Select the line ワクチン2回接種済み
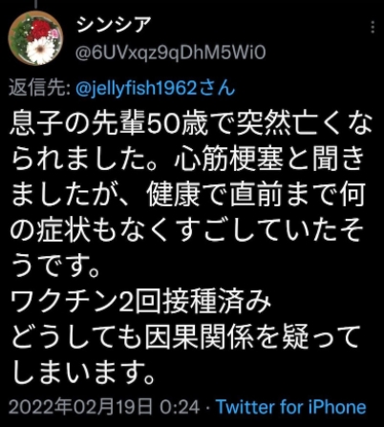The height and width of the screenshot is (427, 384). pos(141,301)
